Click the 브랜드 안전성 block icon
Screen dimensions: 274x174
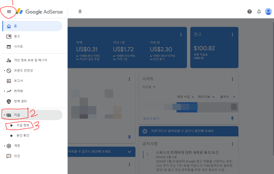tap(9, 71)
